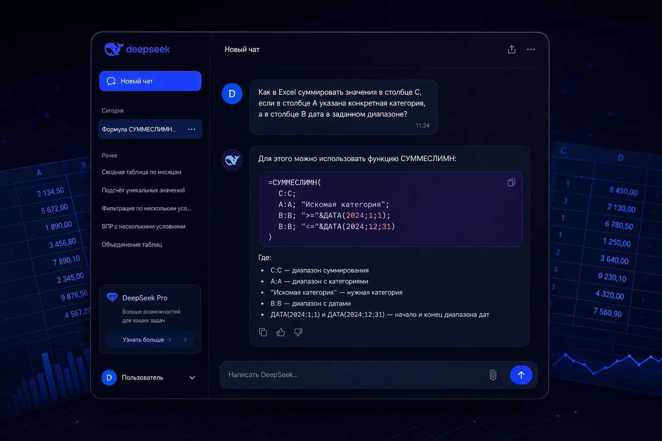Click "Искомая категория" in code block

click(x=343, y=205)
